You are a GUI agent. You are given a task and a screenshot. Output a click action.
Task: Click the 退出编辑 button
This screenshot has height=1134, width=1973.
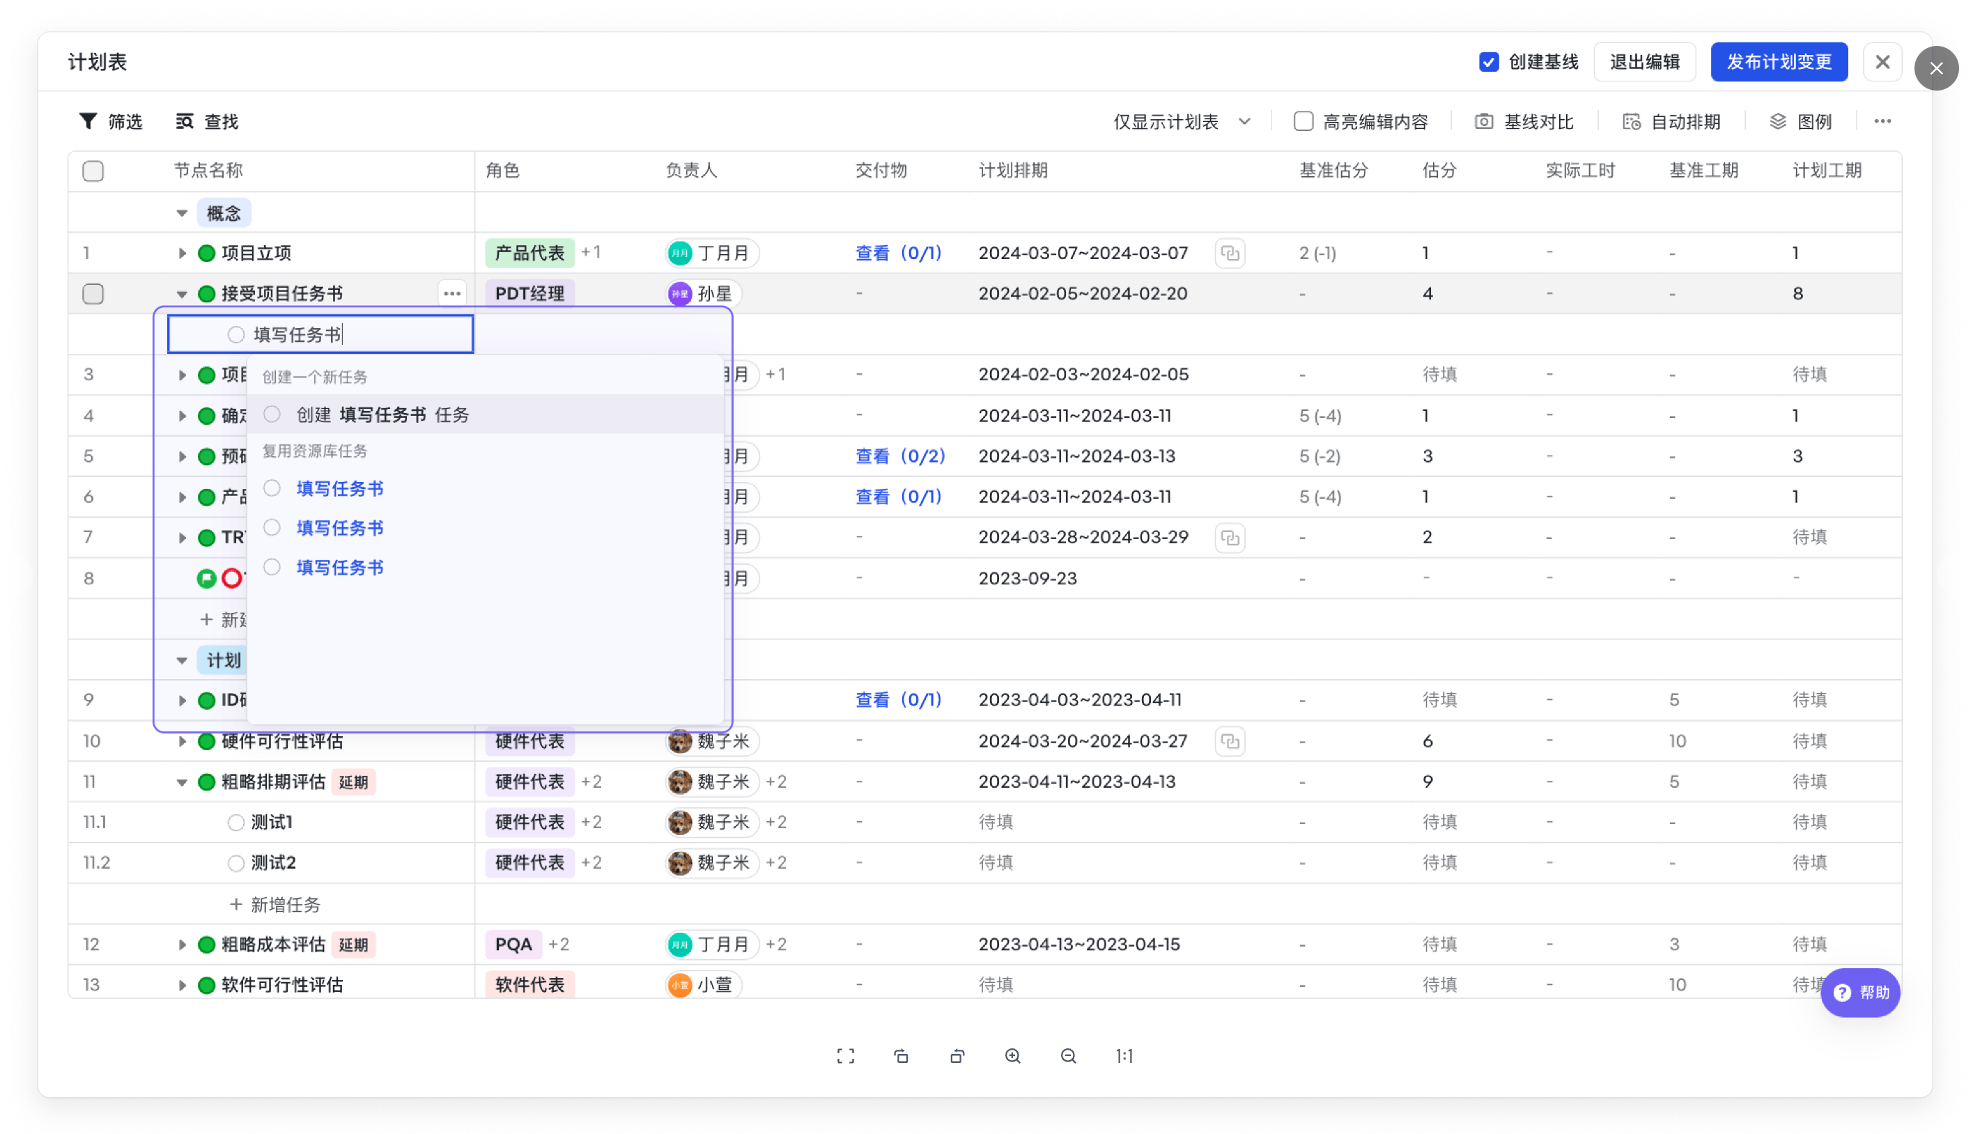point(1644,61)
